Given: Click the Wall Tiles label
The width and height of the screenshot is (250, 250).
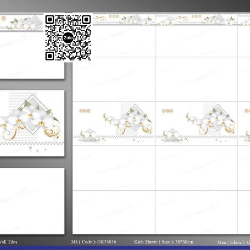Looking at the screenshot, I should click(x=8, y=242).
